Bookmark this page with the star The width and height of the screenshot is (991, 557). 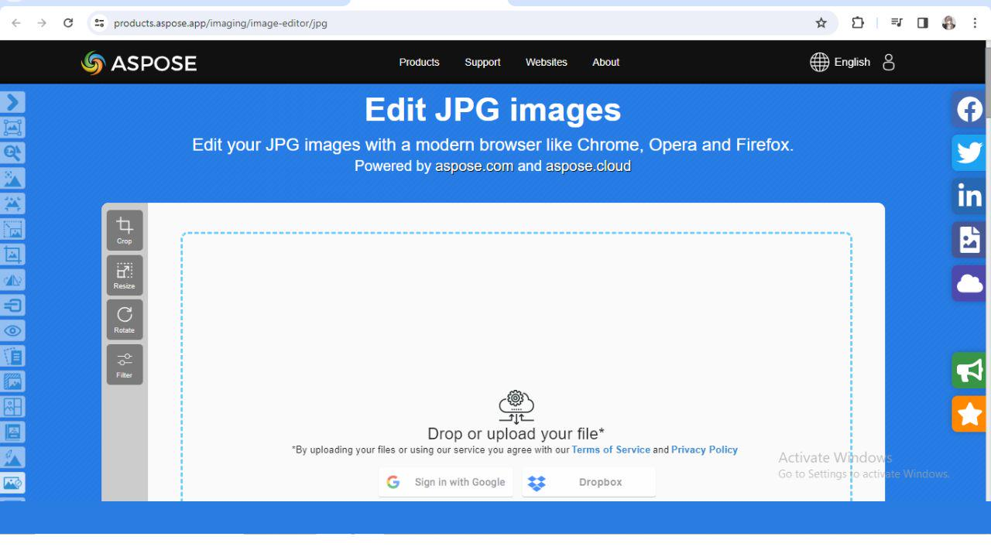pos(821,23)
